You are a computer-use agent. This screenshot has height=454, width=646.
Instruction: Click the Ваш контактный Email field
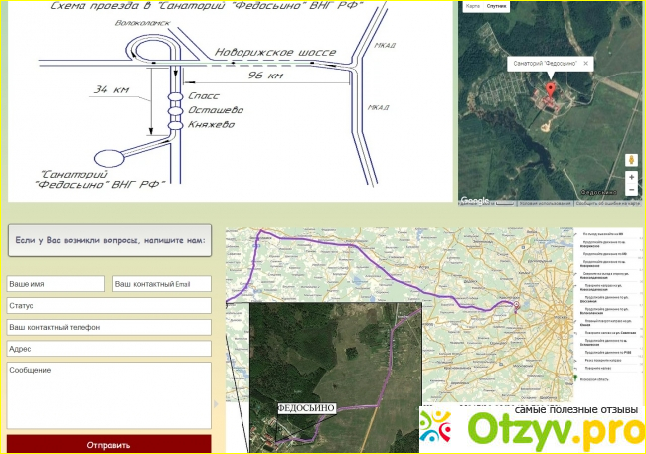point(162,284)
